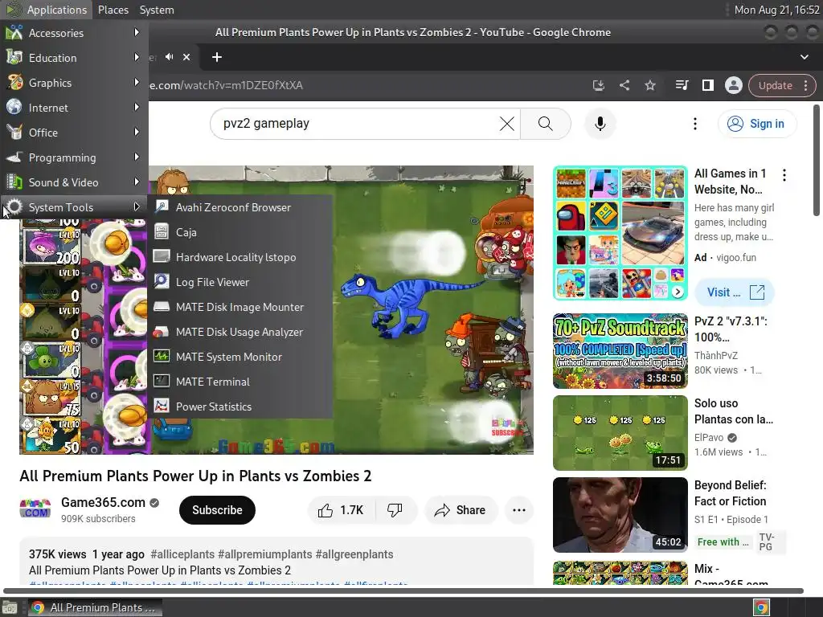Screen dimensions: 823x617
Task: Click the Update Chrome button
Action: [781, 85]
